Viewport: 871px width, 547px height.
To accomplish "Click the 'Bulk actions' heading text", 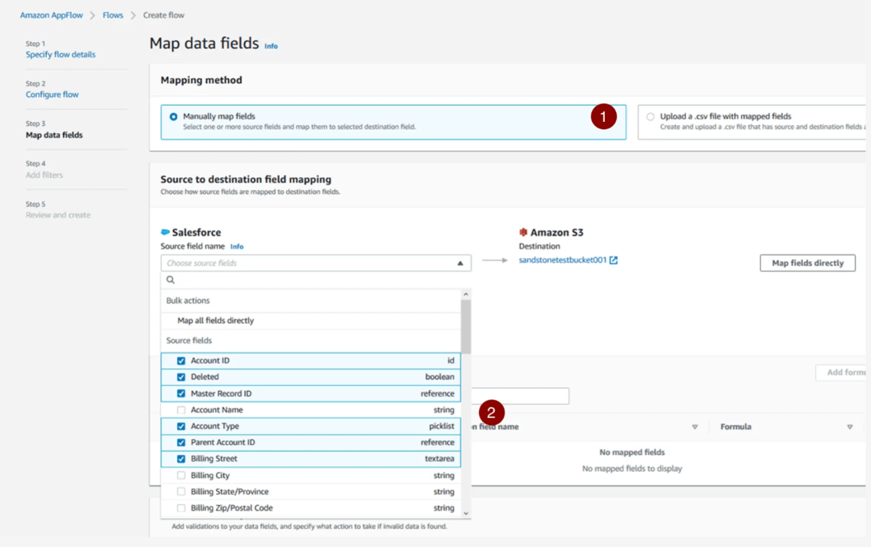I will coord(188,301).
